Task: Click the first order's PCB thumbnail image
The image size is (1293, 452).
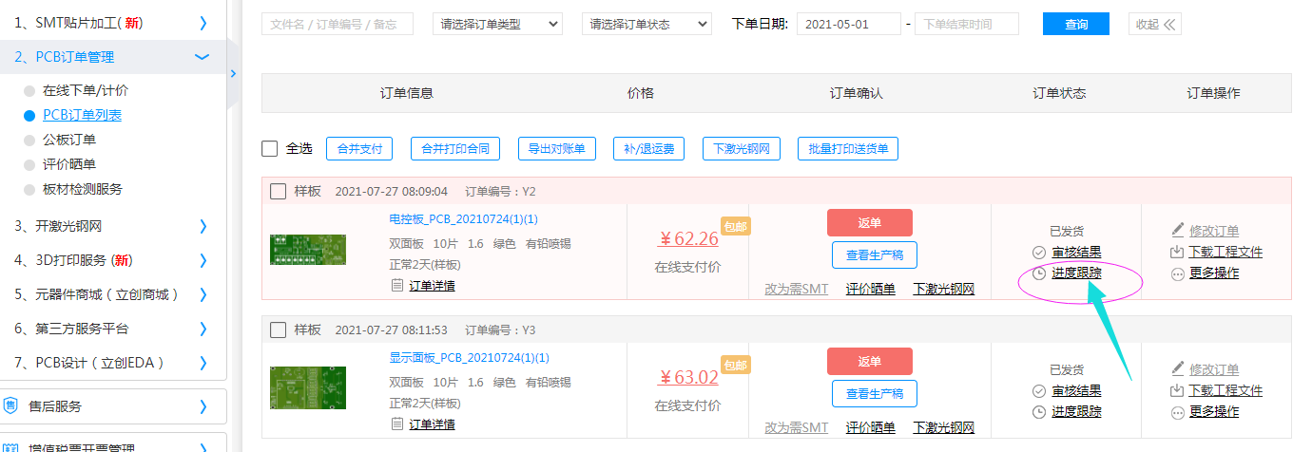Action: [308, 249]
